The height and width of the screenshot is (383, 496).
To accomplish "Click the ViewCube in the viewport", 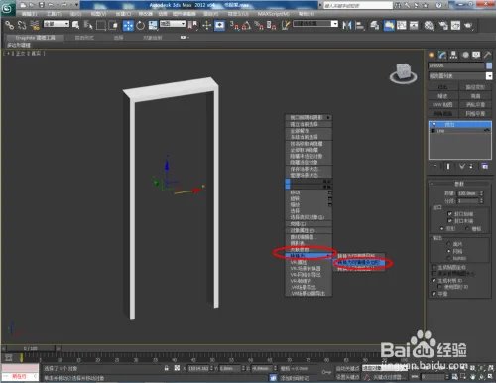I will point(403,72).
